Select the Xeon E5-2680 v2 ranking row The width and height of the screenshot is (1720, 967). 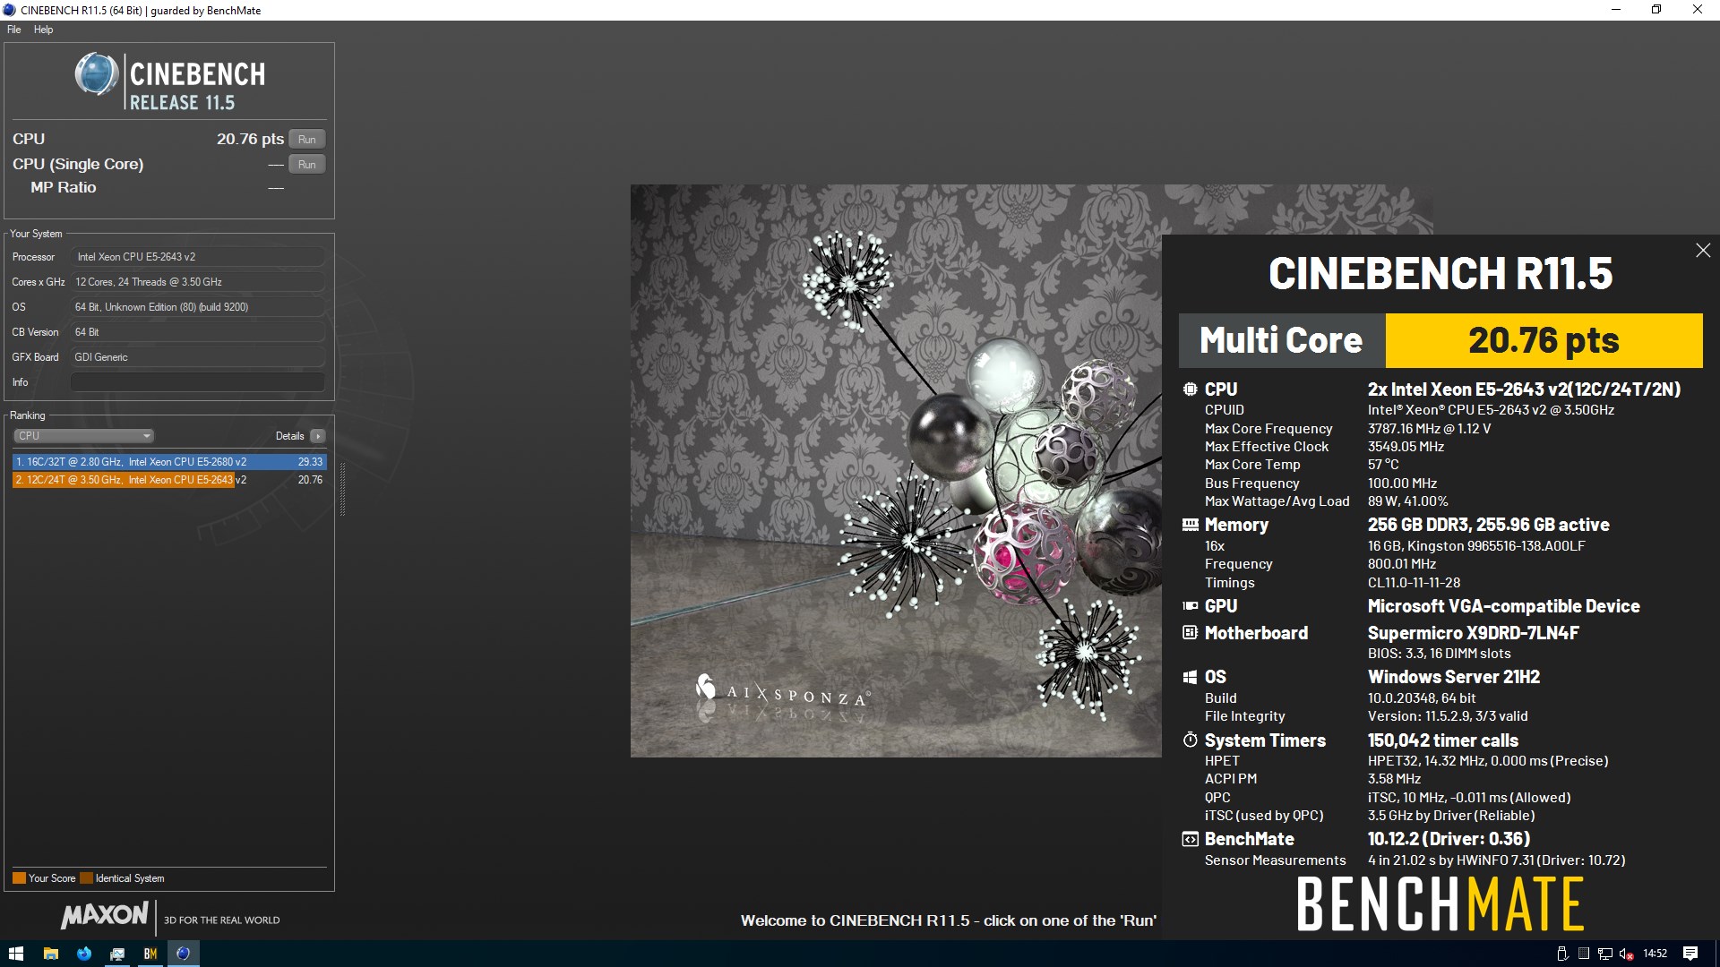169,462
